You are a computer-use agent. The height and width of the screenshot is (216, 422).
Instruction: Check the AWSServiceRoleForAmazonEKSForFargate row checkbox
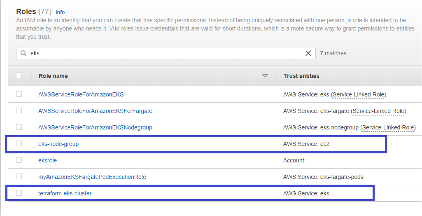point(19,110)
